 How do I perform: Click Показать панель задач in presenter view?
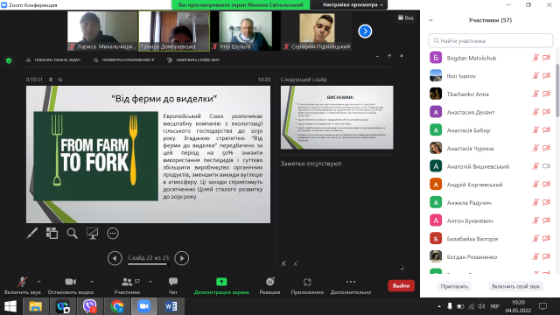point(53,60)
